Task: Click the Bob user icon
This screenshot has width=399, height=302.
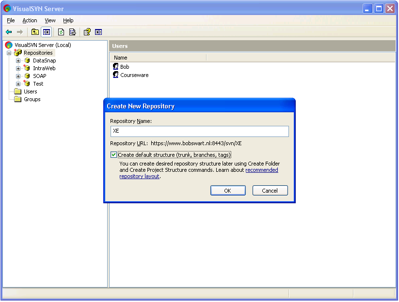Action: pos(116,67)
